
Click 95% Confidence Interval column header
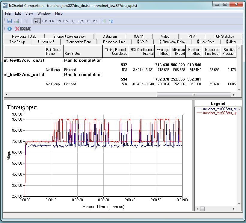[x=141, y=51]
